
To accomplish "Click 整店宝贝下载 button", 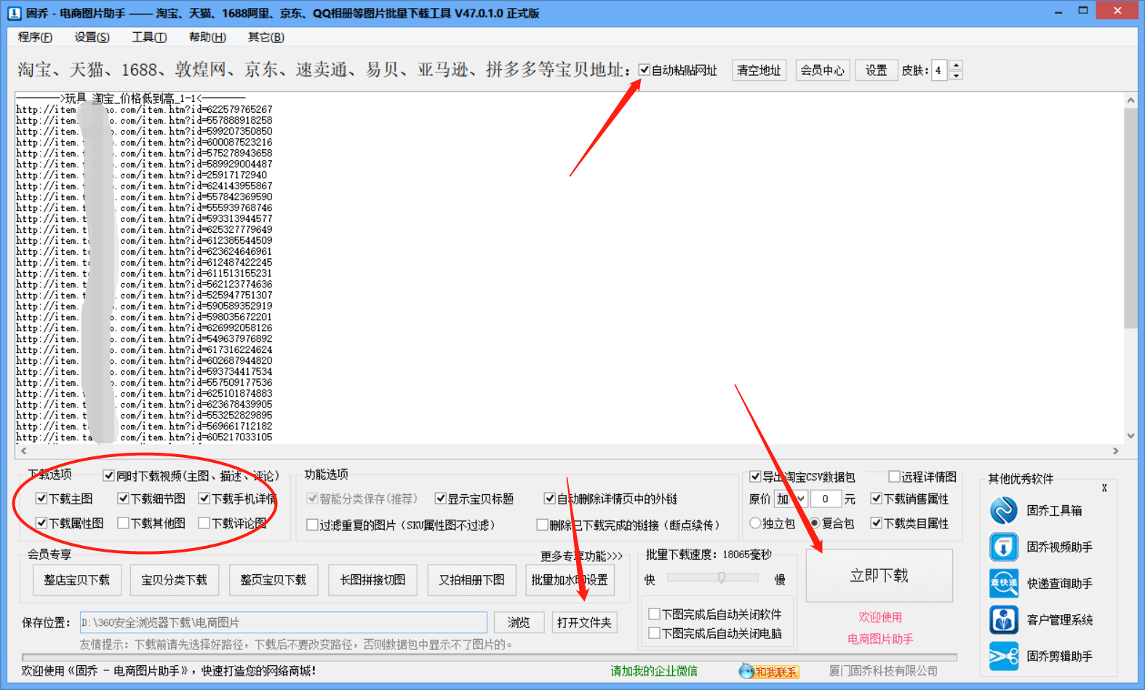I will pyautogui.click(x=76, y=580).
